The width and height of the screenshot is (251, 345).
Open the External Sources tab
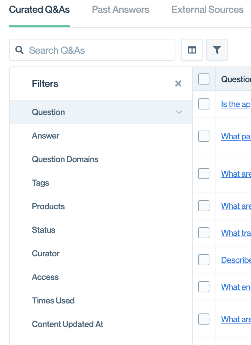click(x=207, y=10)
